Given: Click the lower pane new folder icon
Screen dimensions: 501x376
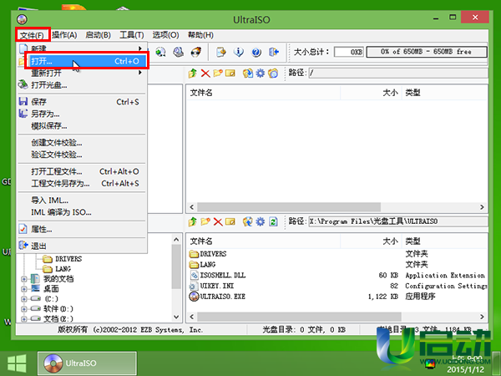Looking at the screenshot, I should [x=205, y=221].
